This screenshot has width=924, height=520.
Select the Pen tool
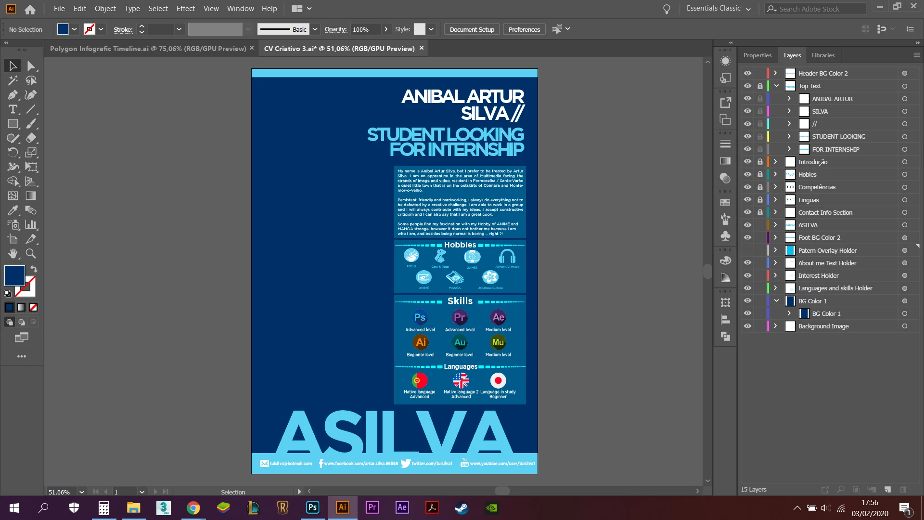13,95
